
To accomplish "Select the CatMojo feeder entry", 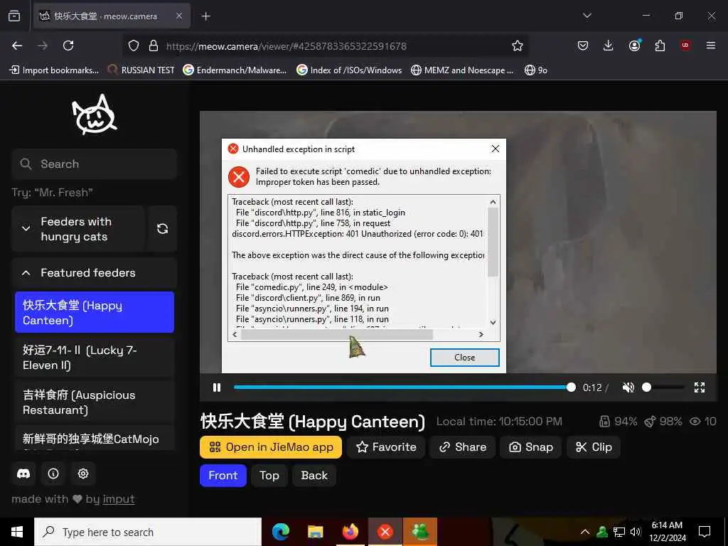I will (95, 439).
